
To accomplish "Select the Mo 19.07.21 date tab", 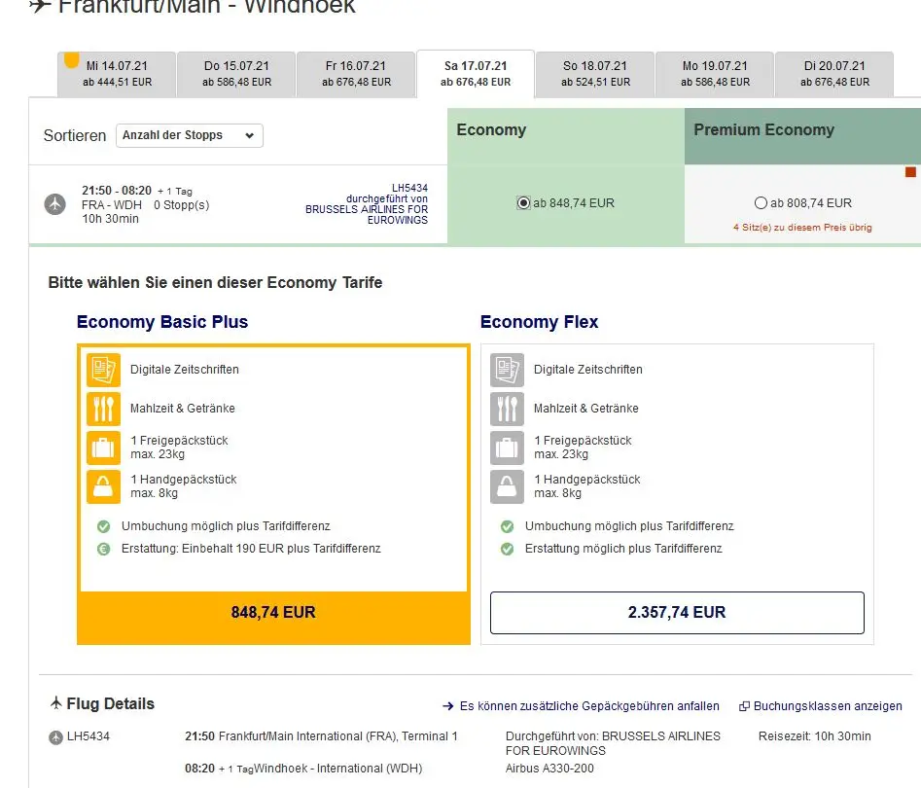I will [716, 74].
